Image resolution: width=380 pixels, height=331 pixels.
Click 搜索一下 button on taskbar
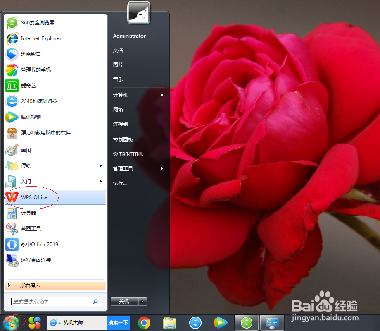click(x=118, y=323)
